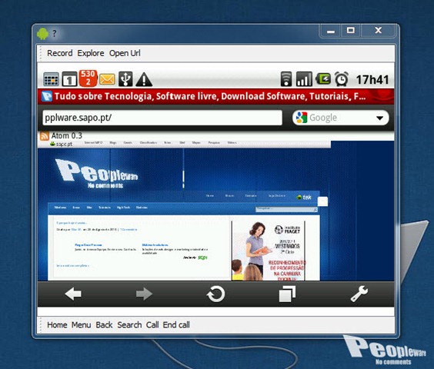Open the Open Url menu
The image size is (434, 369).
pos(125,53)
